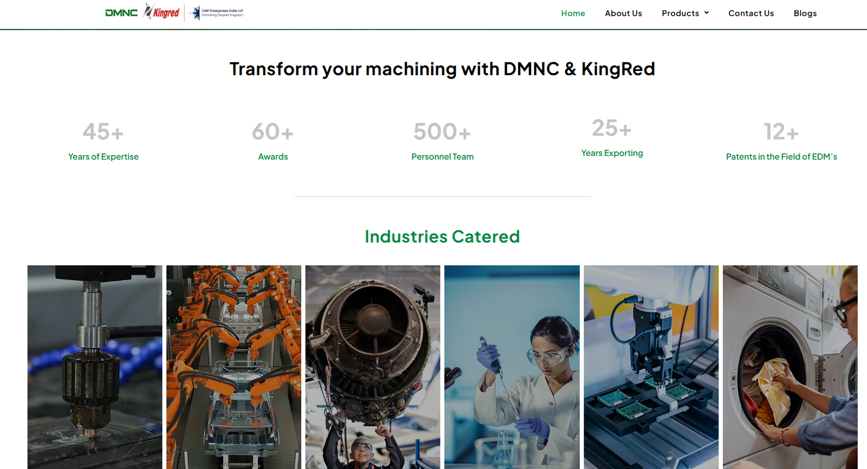
Task: Open the jet engine aerospace image
Action: (373, 367)
